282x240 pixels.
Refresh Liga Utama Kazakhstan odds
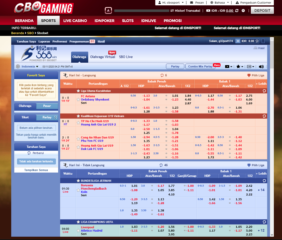[x=264, y=91]
